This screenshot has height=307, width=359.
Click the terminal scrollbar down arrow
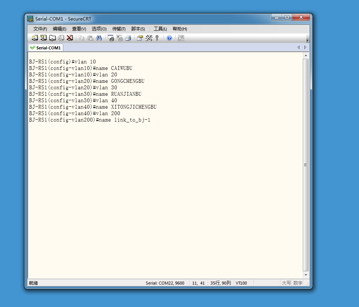(x=306, y=275)
